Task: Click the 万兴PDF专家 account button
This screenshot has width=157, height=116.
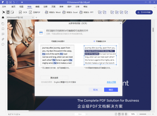Action: (x=144, y=12)
